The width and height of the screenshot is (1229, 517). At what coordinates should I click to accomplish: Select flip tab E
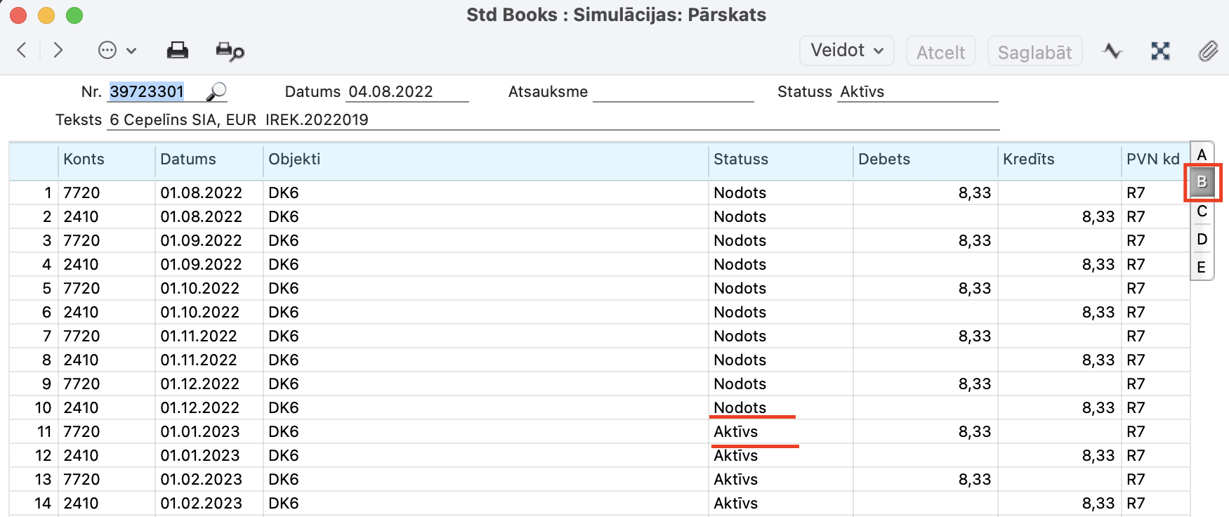pos(1202,268)
